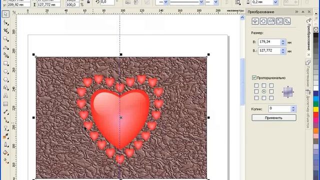Select the Dimension tool

point(5,112)
